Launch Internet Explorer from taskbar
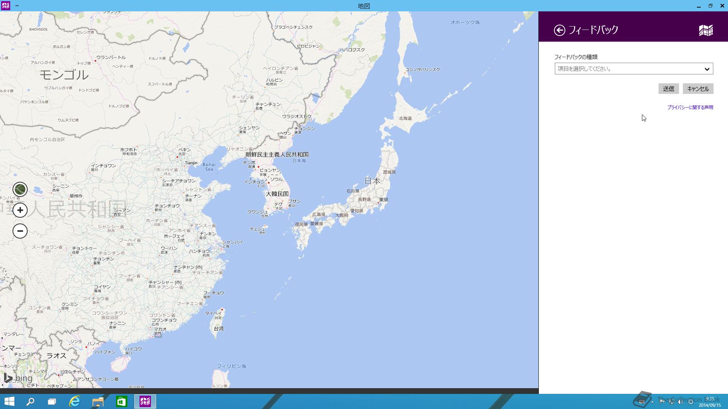This screenshot has width=728, height=409. (75, 401)
